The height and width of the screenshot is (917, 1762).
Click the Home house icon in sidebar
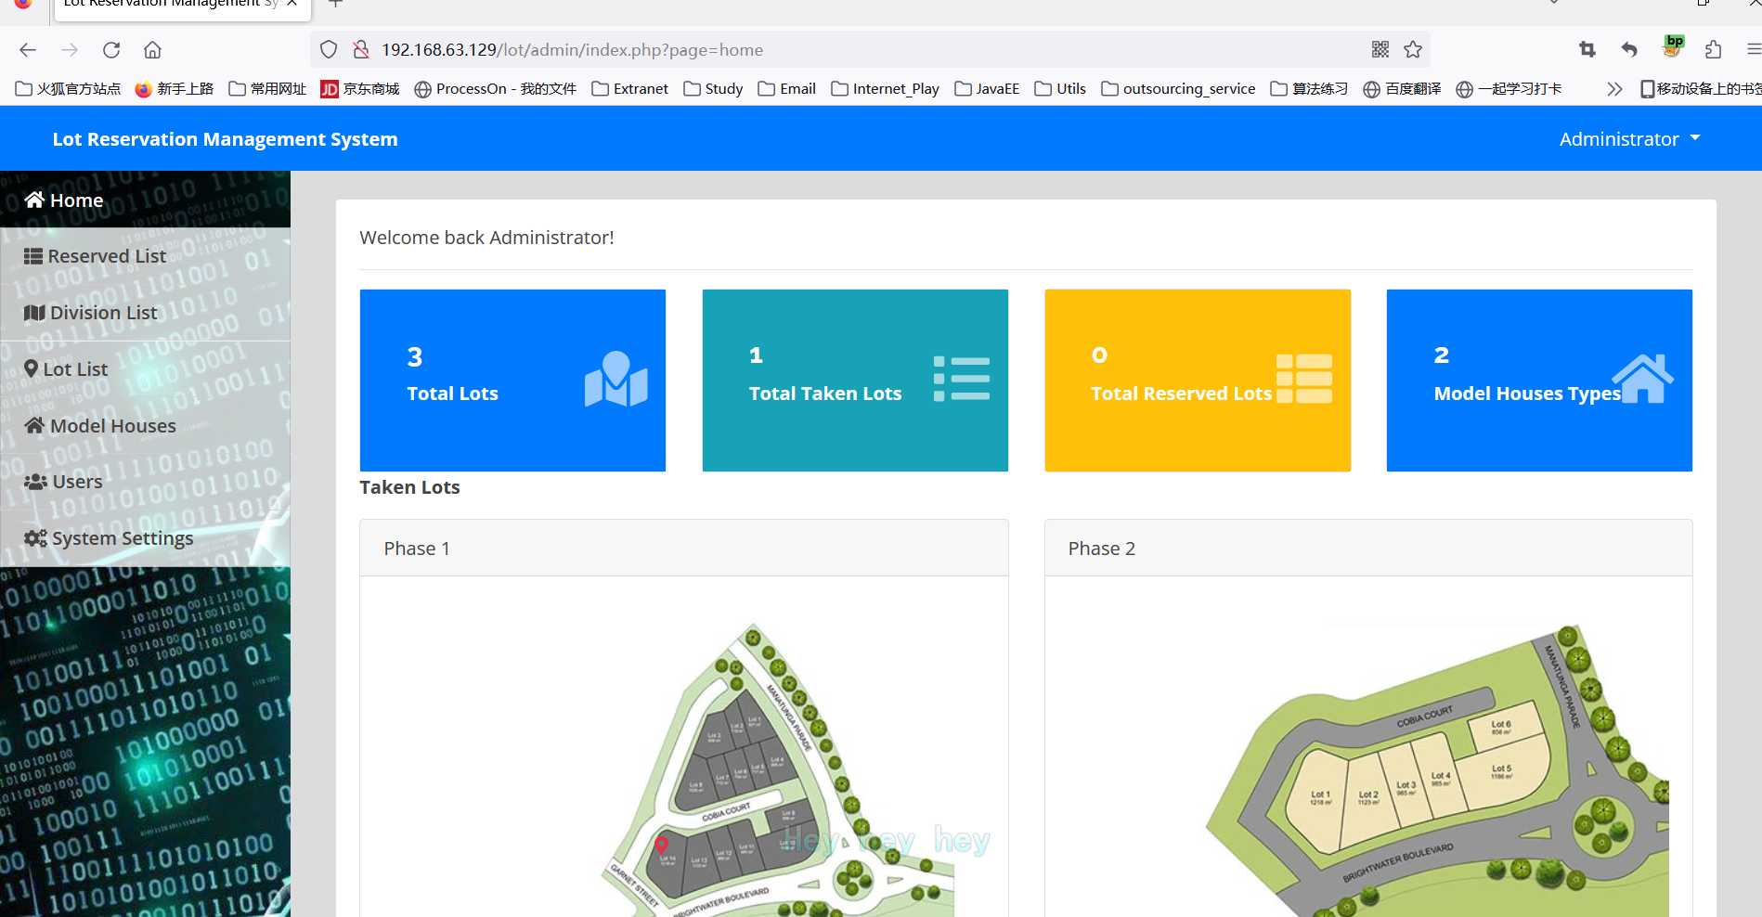coord(34,200)
